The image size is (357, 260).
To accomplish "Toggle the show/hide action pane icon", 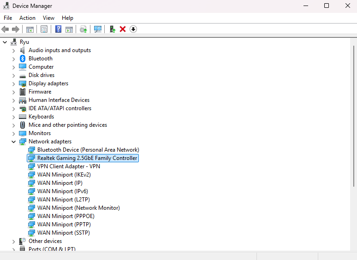I will (x=69, y=30).
